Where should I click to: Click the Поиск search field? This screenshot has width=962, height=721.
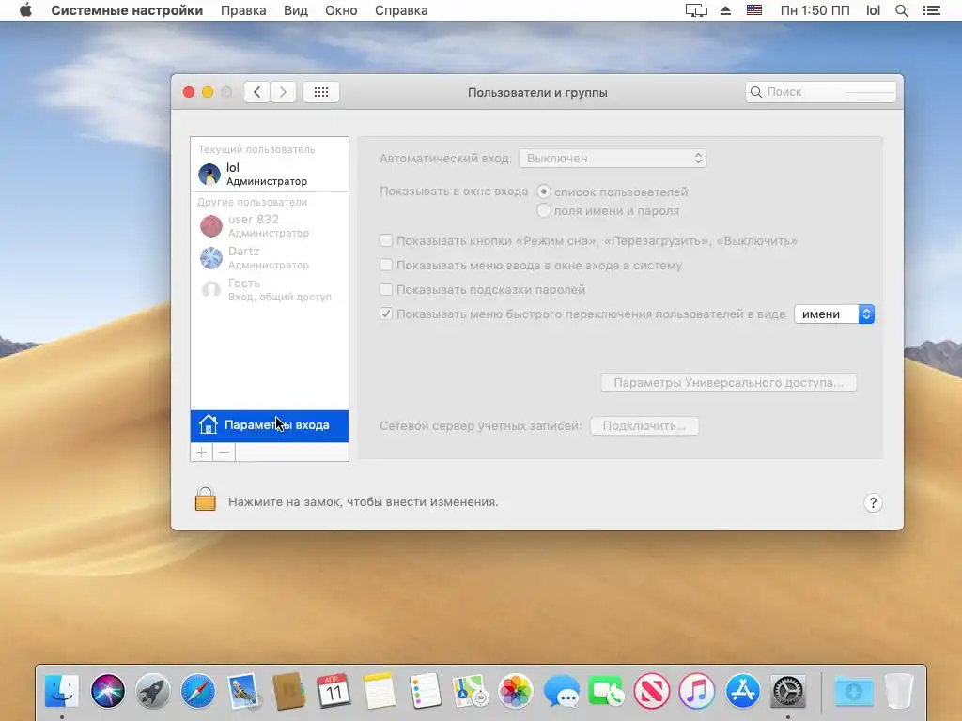click(x=821, y=92)
